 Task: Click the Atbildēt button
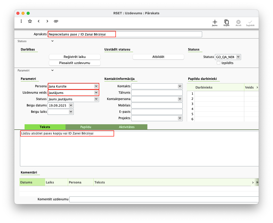click(x=158, y=57)
